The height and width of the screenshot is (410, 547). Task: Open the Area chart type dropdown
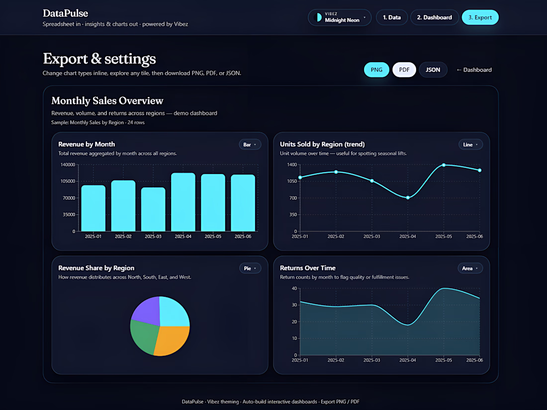470,268
